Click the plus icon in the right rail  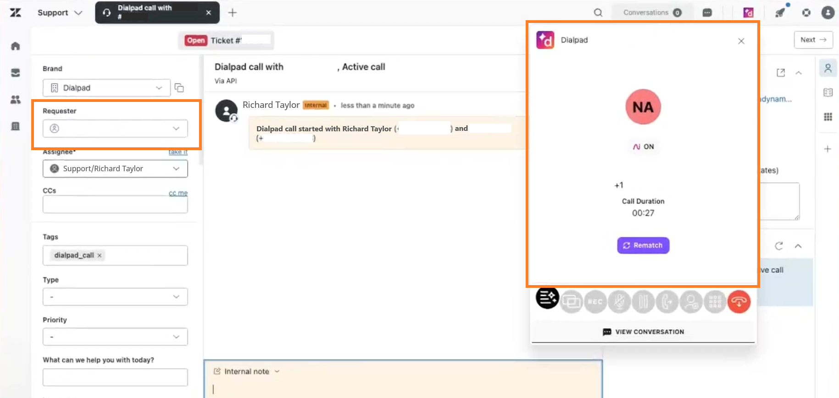click(828, 149)
